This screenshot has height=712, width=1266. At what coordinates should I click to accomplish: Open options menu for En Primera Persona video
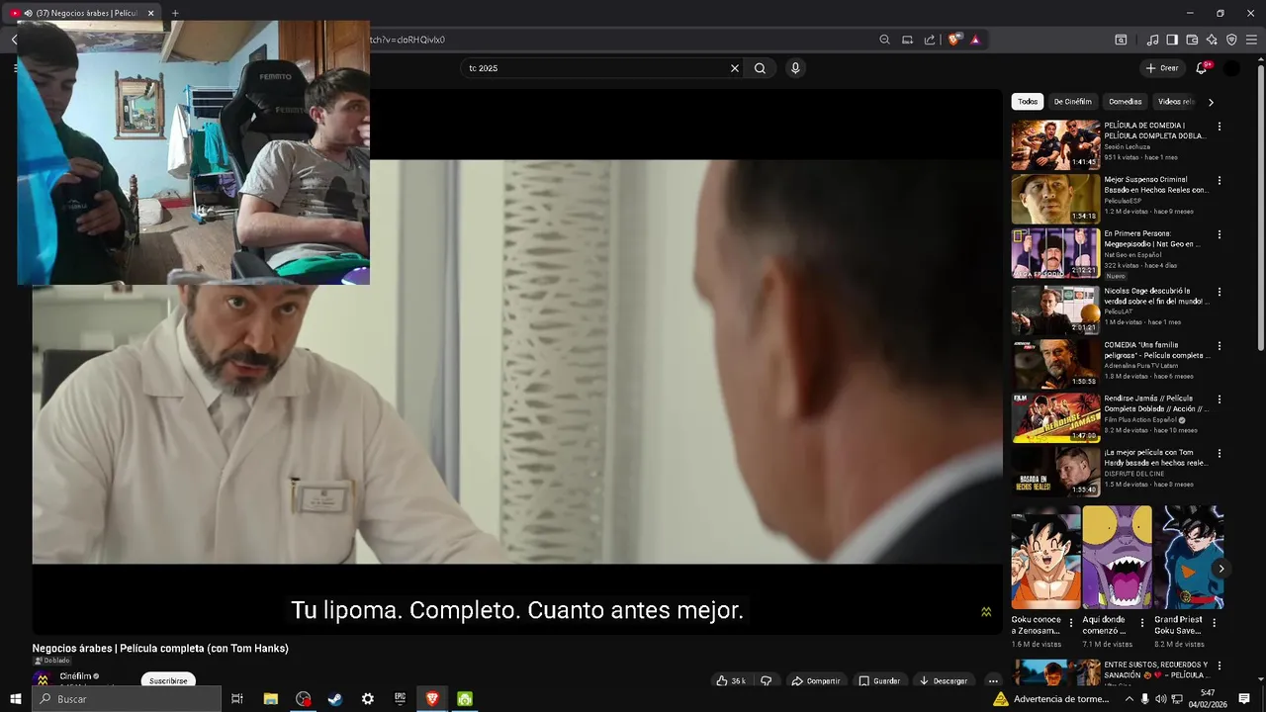1220,235
